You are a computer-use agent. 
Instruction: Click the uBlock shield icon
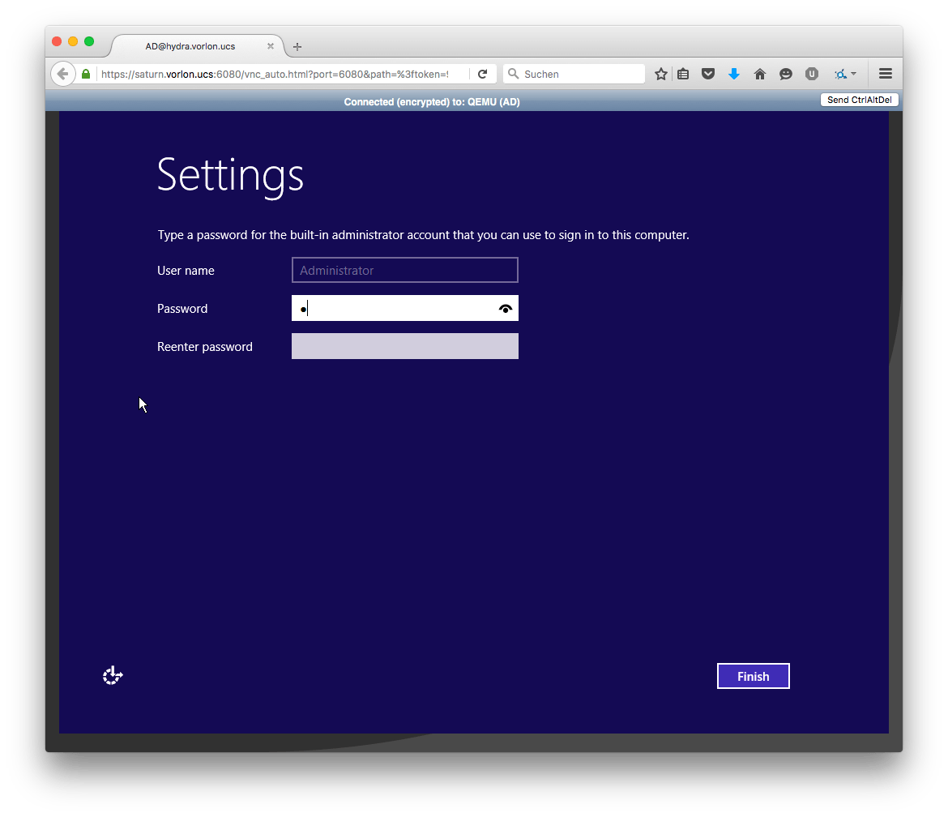tap(811, 74)
